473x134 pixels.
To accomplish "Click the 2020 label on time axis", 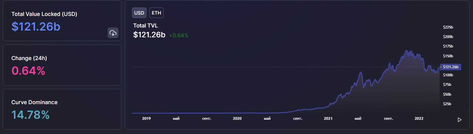I will 237,118.
